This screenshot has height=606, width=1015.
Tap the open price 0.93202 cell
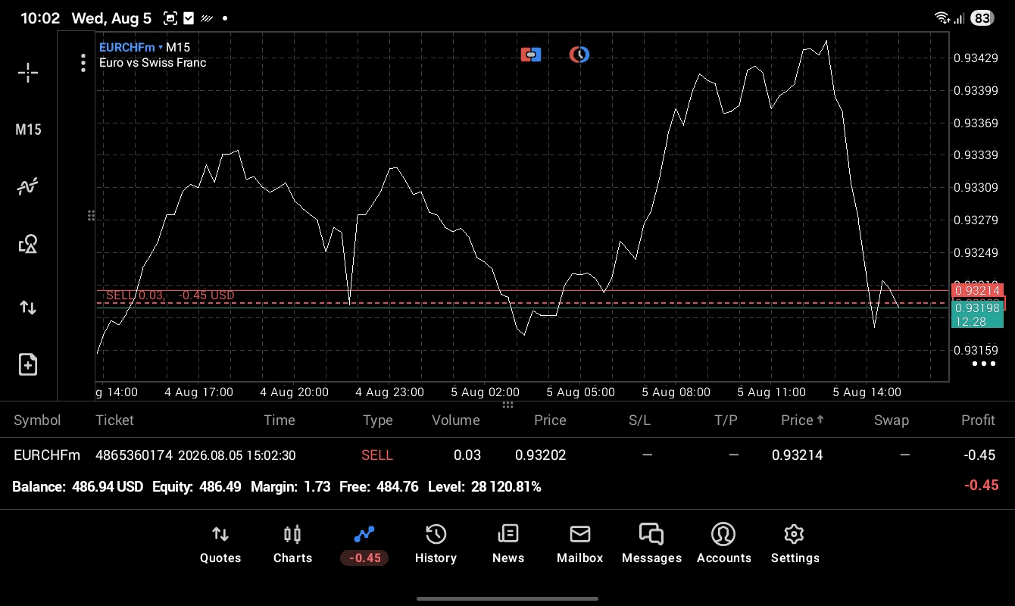[541, 455]
